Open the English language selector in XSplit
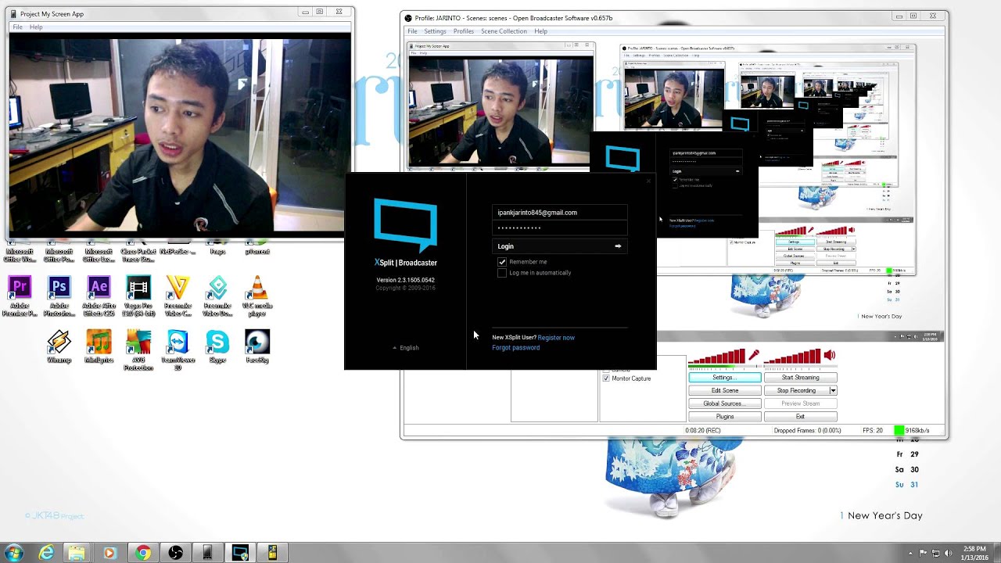This screenshot has width=1001, height=563. (x=406, y=348)
